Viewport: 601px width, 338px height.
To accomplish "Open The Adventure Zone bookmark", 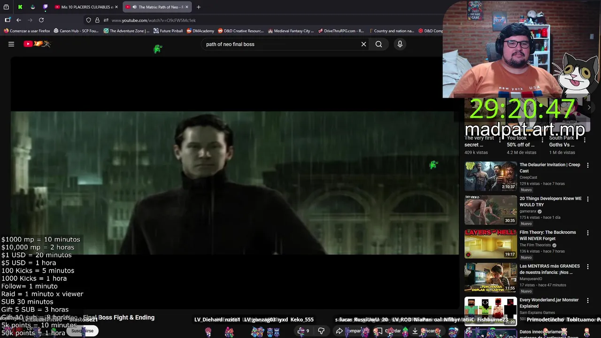I will [x=126, y=31].
